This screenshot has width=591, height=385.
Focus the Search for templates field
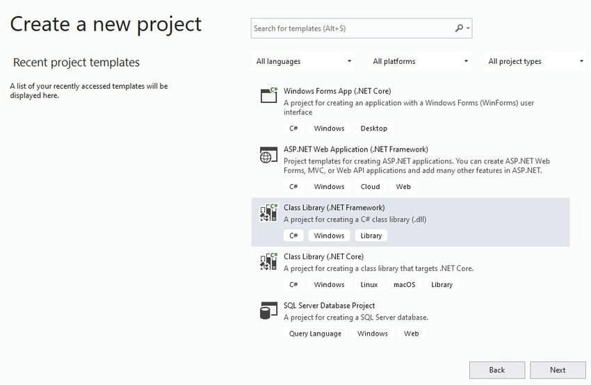pos(351,28)
